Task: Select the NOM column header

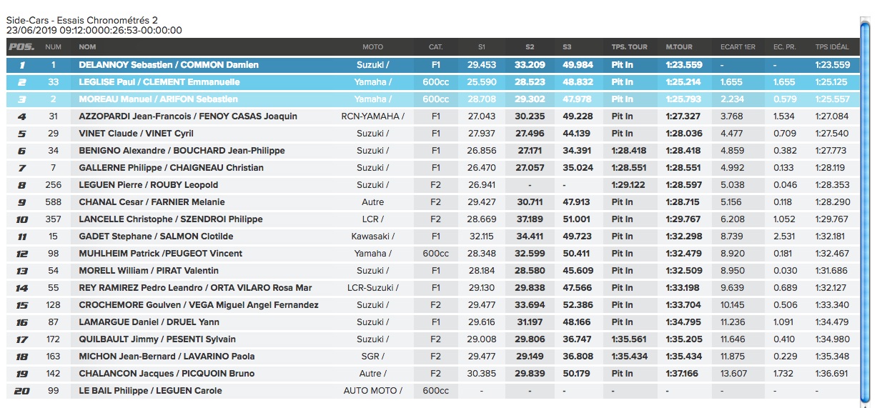Action: tap(87, 47)
